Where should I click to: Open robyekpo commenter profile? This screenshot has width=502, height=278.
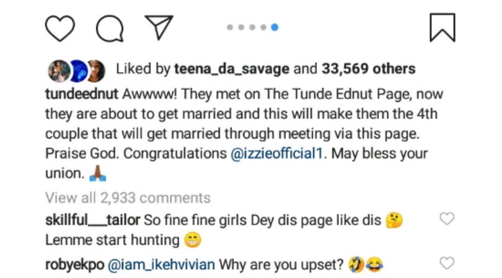click(x=74, y=265)
